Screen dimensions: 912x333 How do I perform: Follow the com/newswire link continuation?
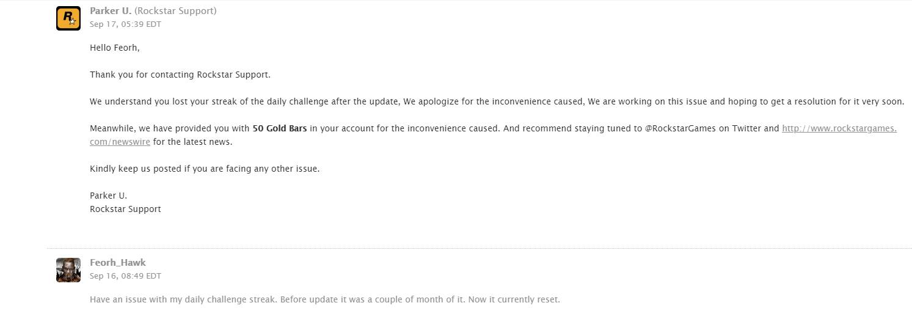[x=120, y=142]
